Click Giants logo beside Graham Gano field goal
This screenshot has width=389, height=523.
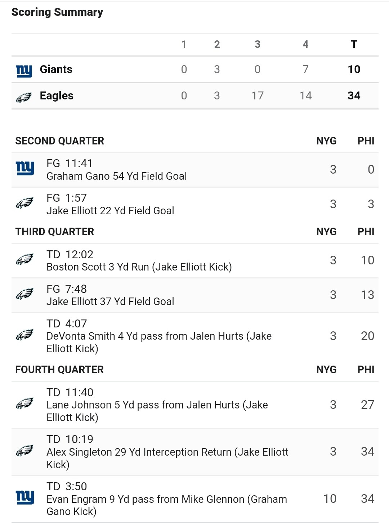[25, 168]
